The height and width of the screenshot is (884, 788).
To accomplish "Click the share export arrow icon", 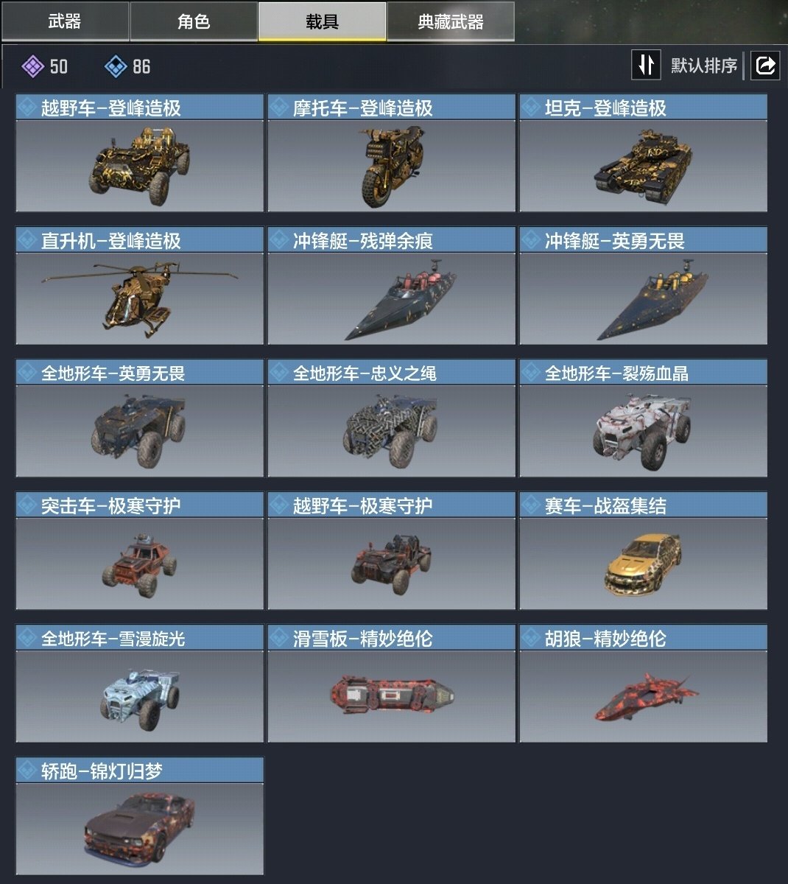I will 765,66.
